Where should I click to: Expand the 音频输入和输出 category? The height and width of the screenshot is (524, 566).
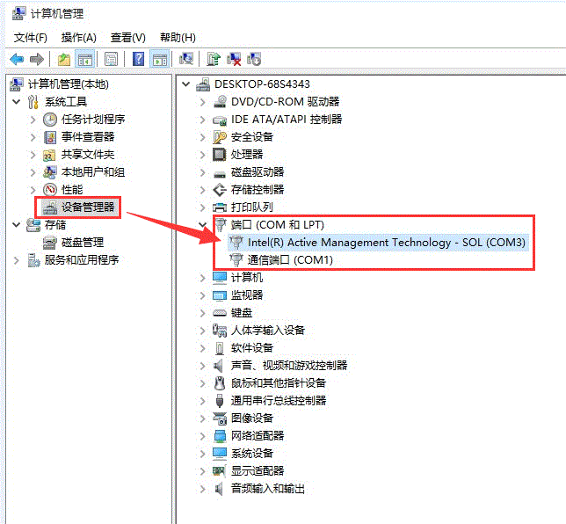click(x=202, y=489)
